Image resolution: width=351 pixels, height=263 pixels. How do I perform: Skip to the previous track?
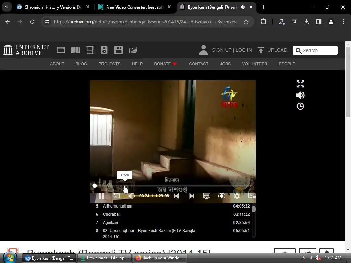[x=177, y=196]
